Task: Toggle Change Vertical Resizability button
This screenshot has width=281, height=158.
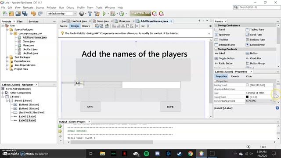Action: (148, 26)
